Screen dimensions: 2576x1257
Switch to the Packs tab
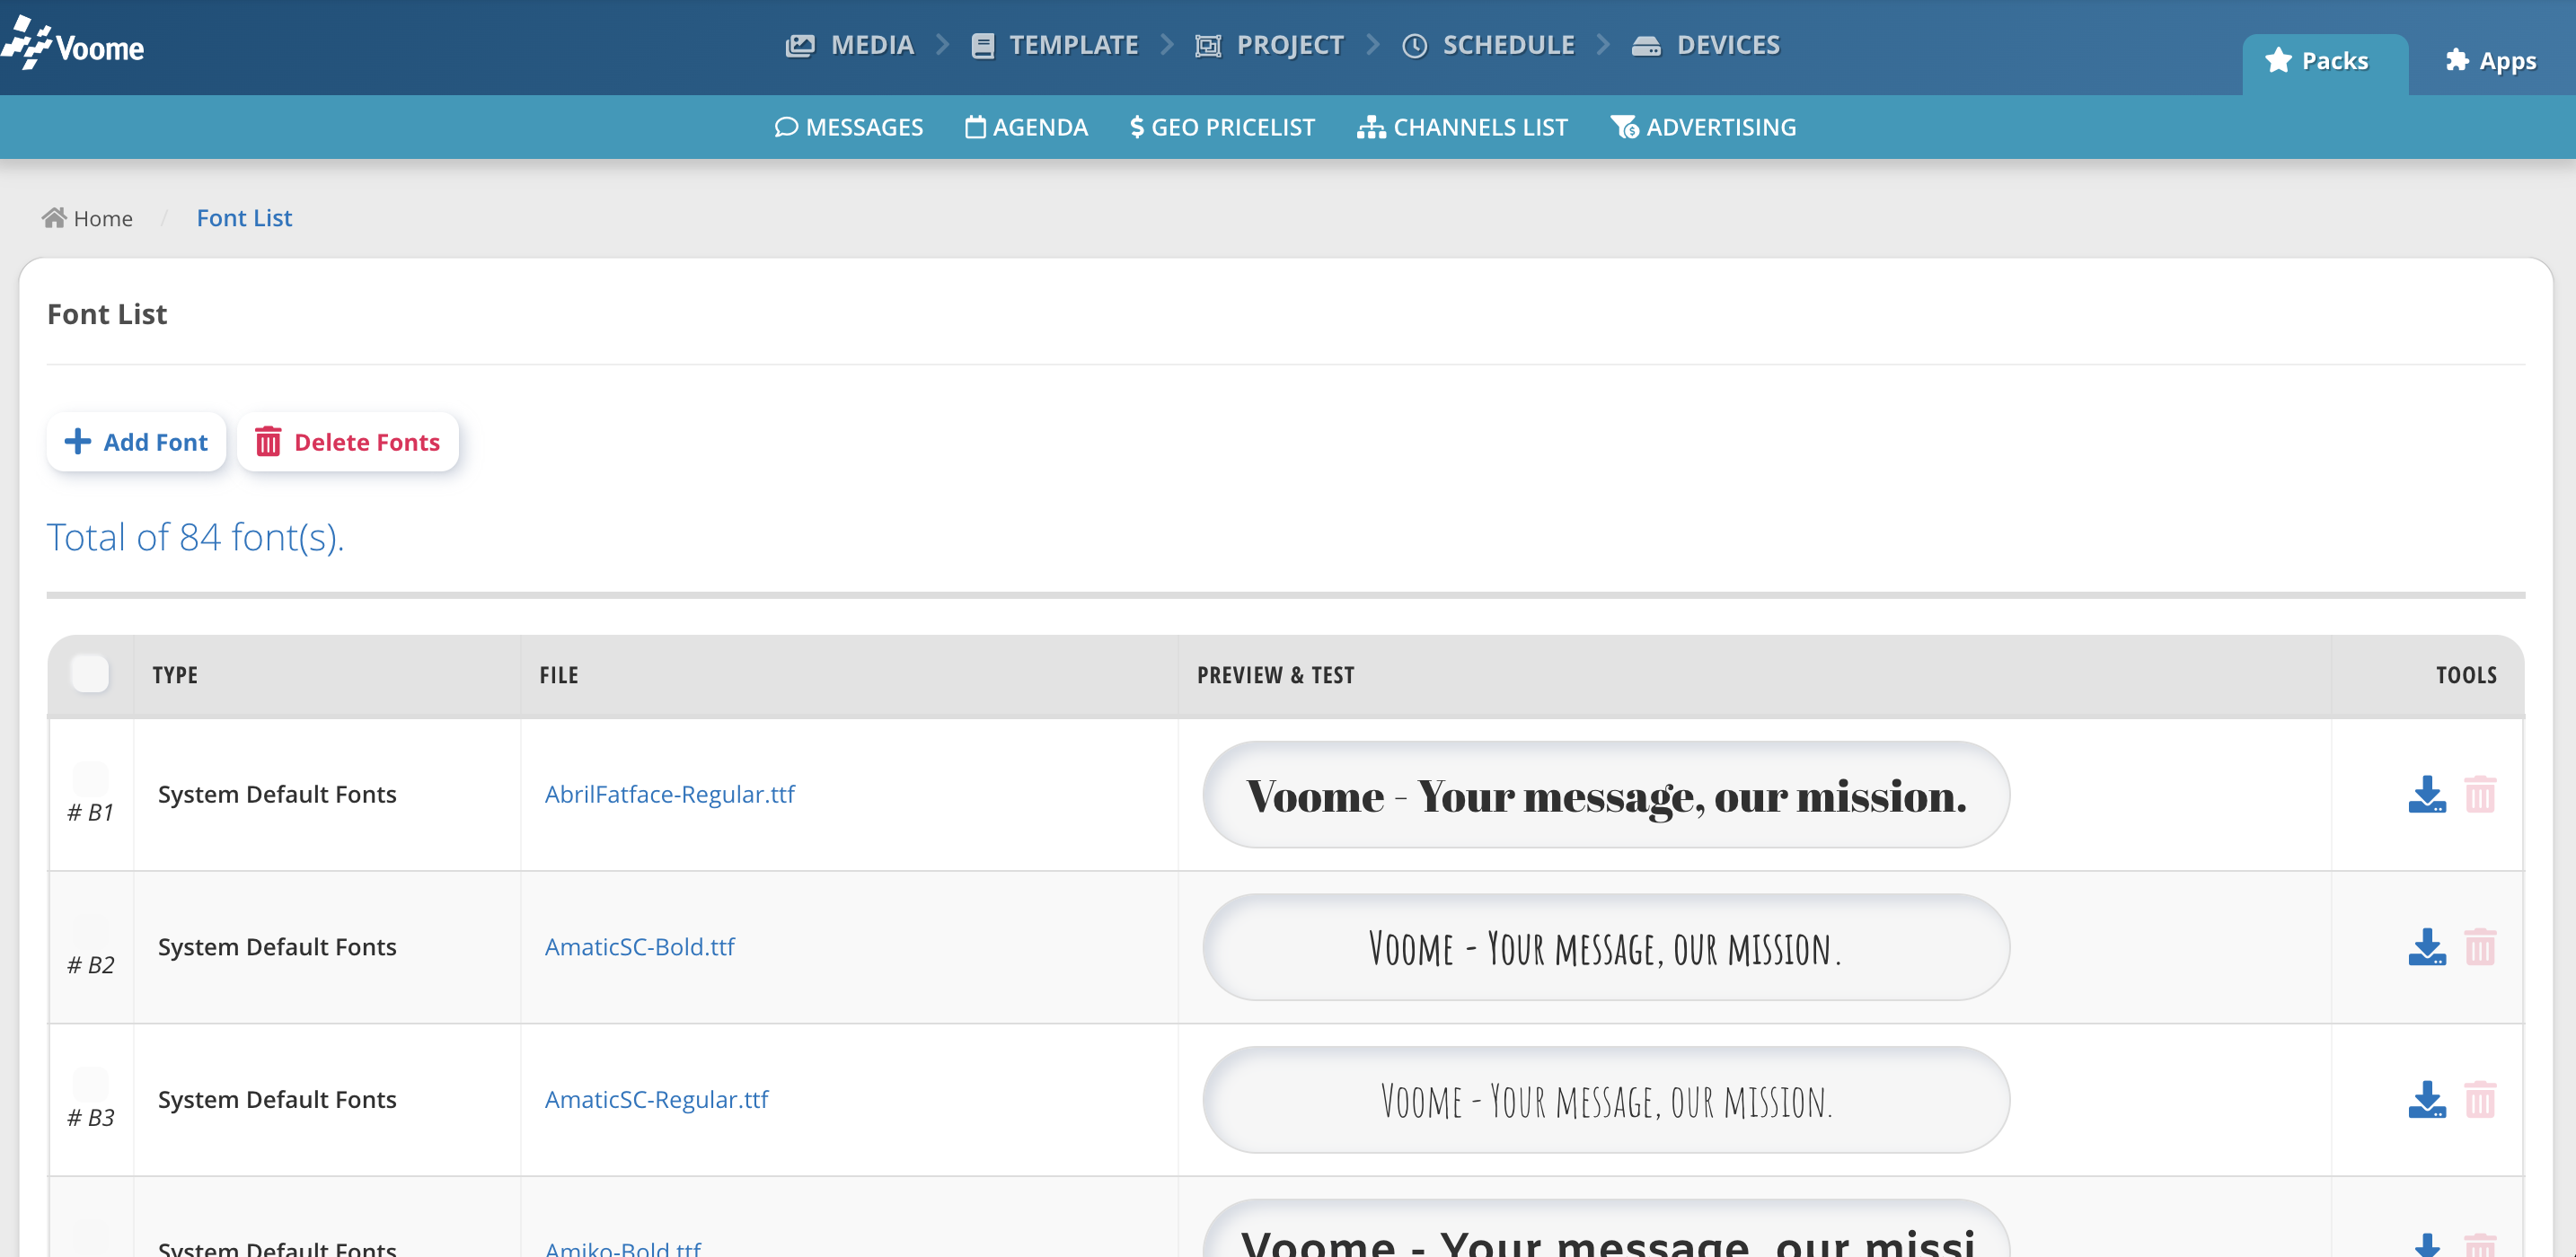pos(2325,62)
